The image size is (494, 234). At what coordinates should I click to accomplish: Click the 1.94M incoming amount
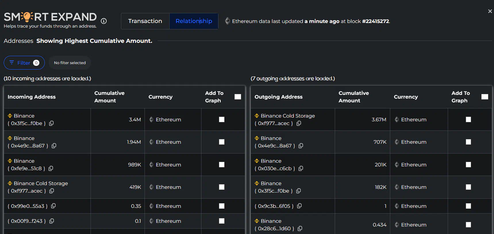134,142
